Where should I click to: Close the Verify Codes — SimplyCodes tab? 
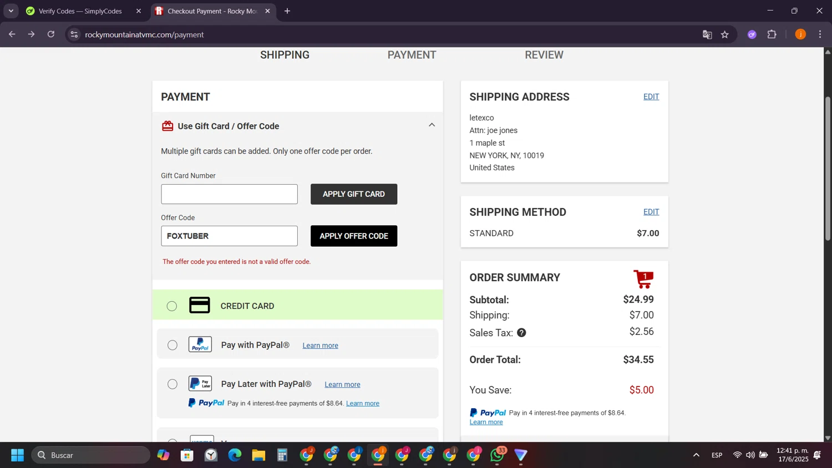[x=139, y=11]
